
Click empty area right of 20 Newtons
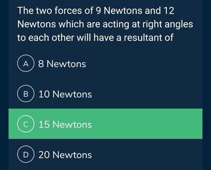(x=147, y=155)
